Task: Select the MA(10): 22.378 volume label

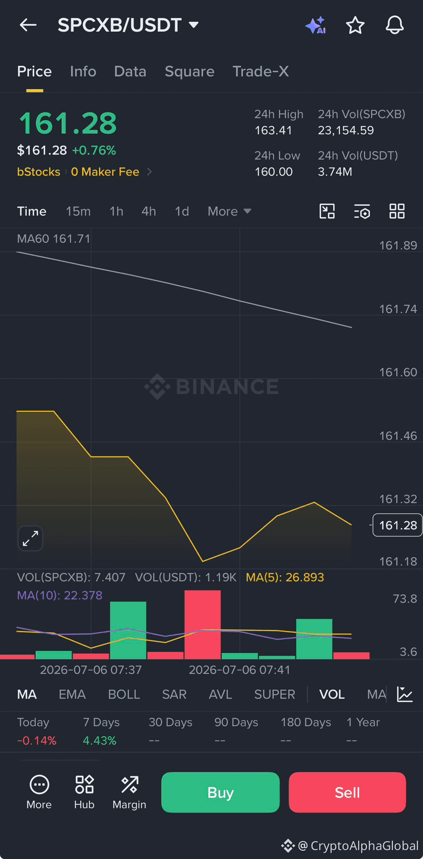Action: (x=60, y=595)
